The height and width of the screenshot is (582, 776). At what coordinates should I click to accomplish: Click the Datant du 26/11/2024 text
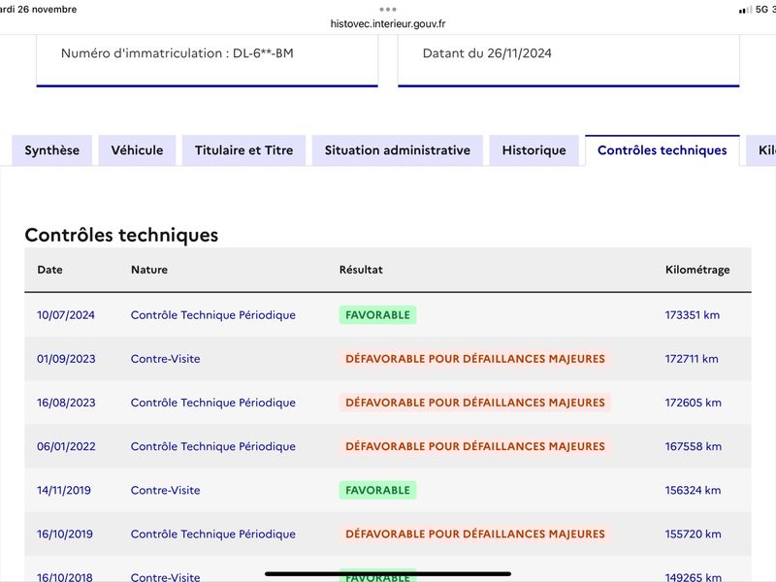click(487, 53)
